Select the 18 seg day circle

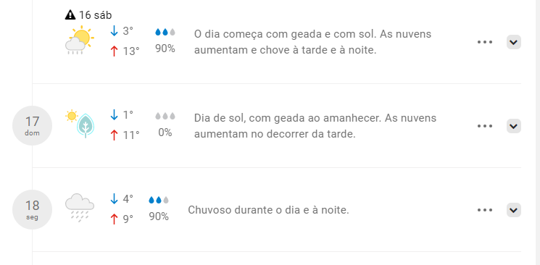click(33, 209)
